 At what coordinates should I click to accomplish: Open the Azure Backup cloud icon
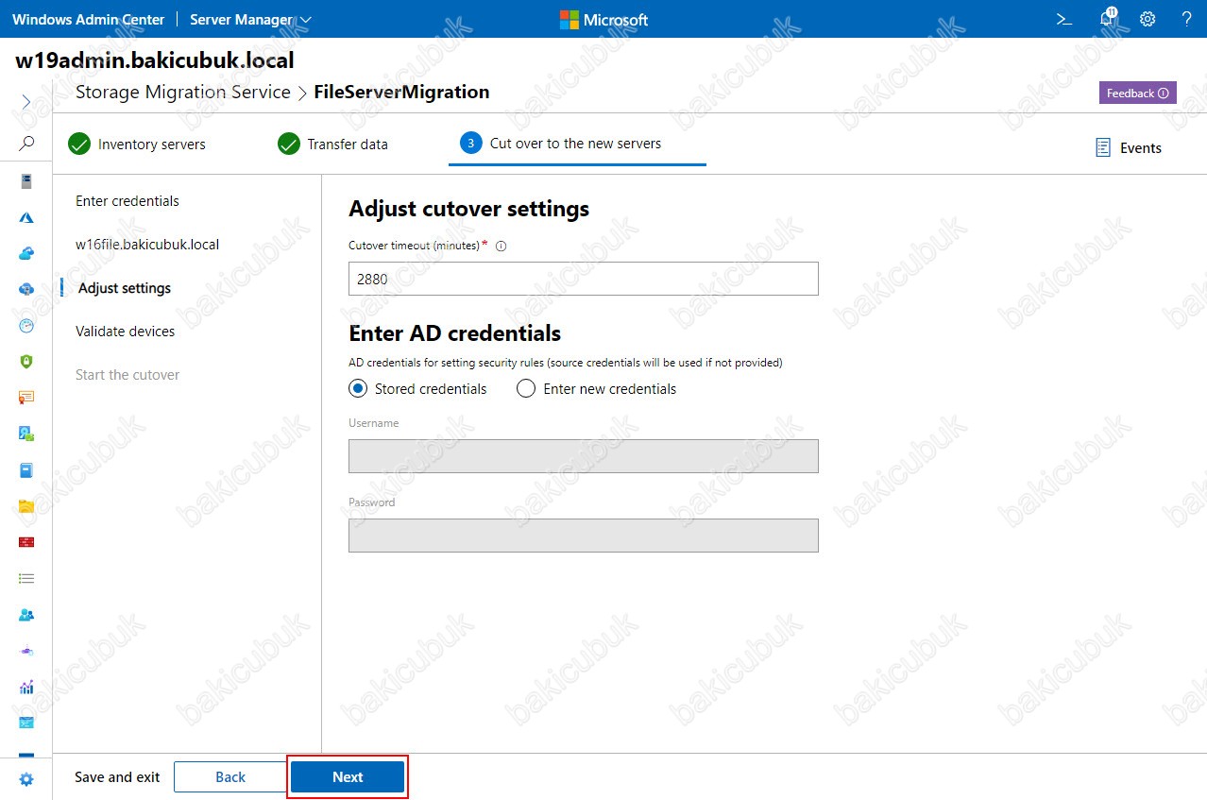[26, 253]
